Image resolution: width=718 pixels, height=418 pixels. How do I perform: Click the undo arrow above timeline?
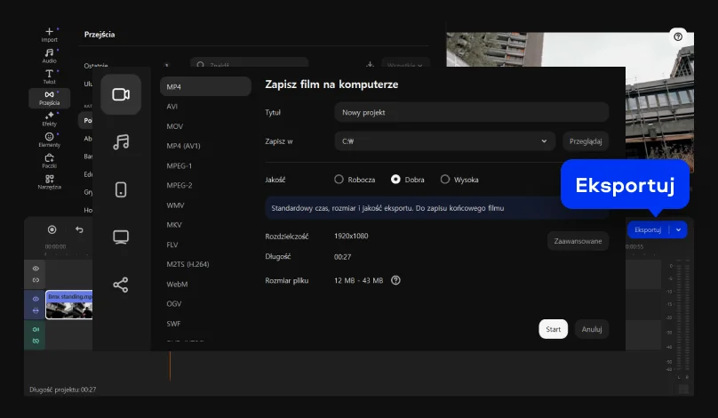[x=79, y=229]
